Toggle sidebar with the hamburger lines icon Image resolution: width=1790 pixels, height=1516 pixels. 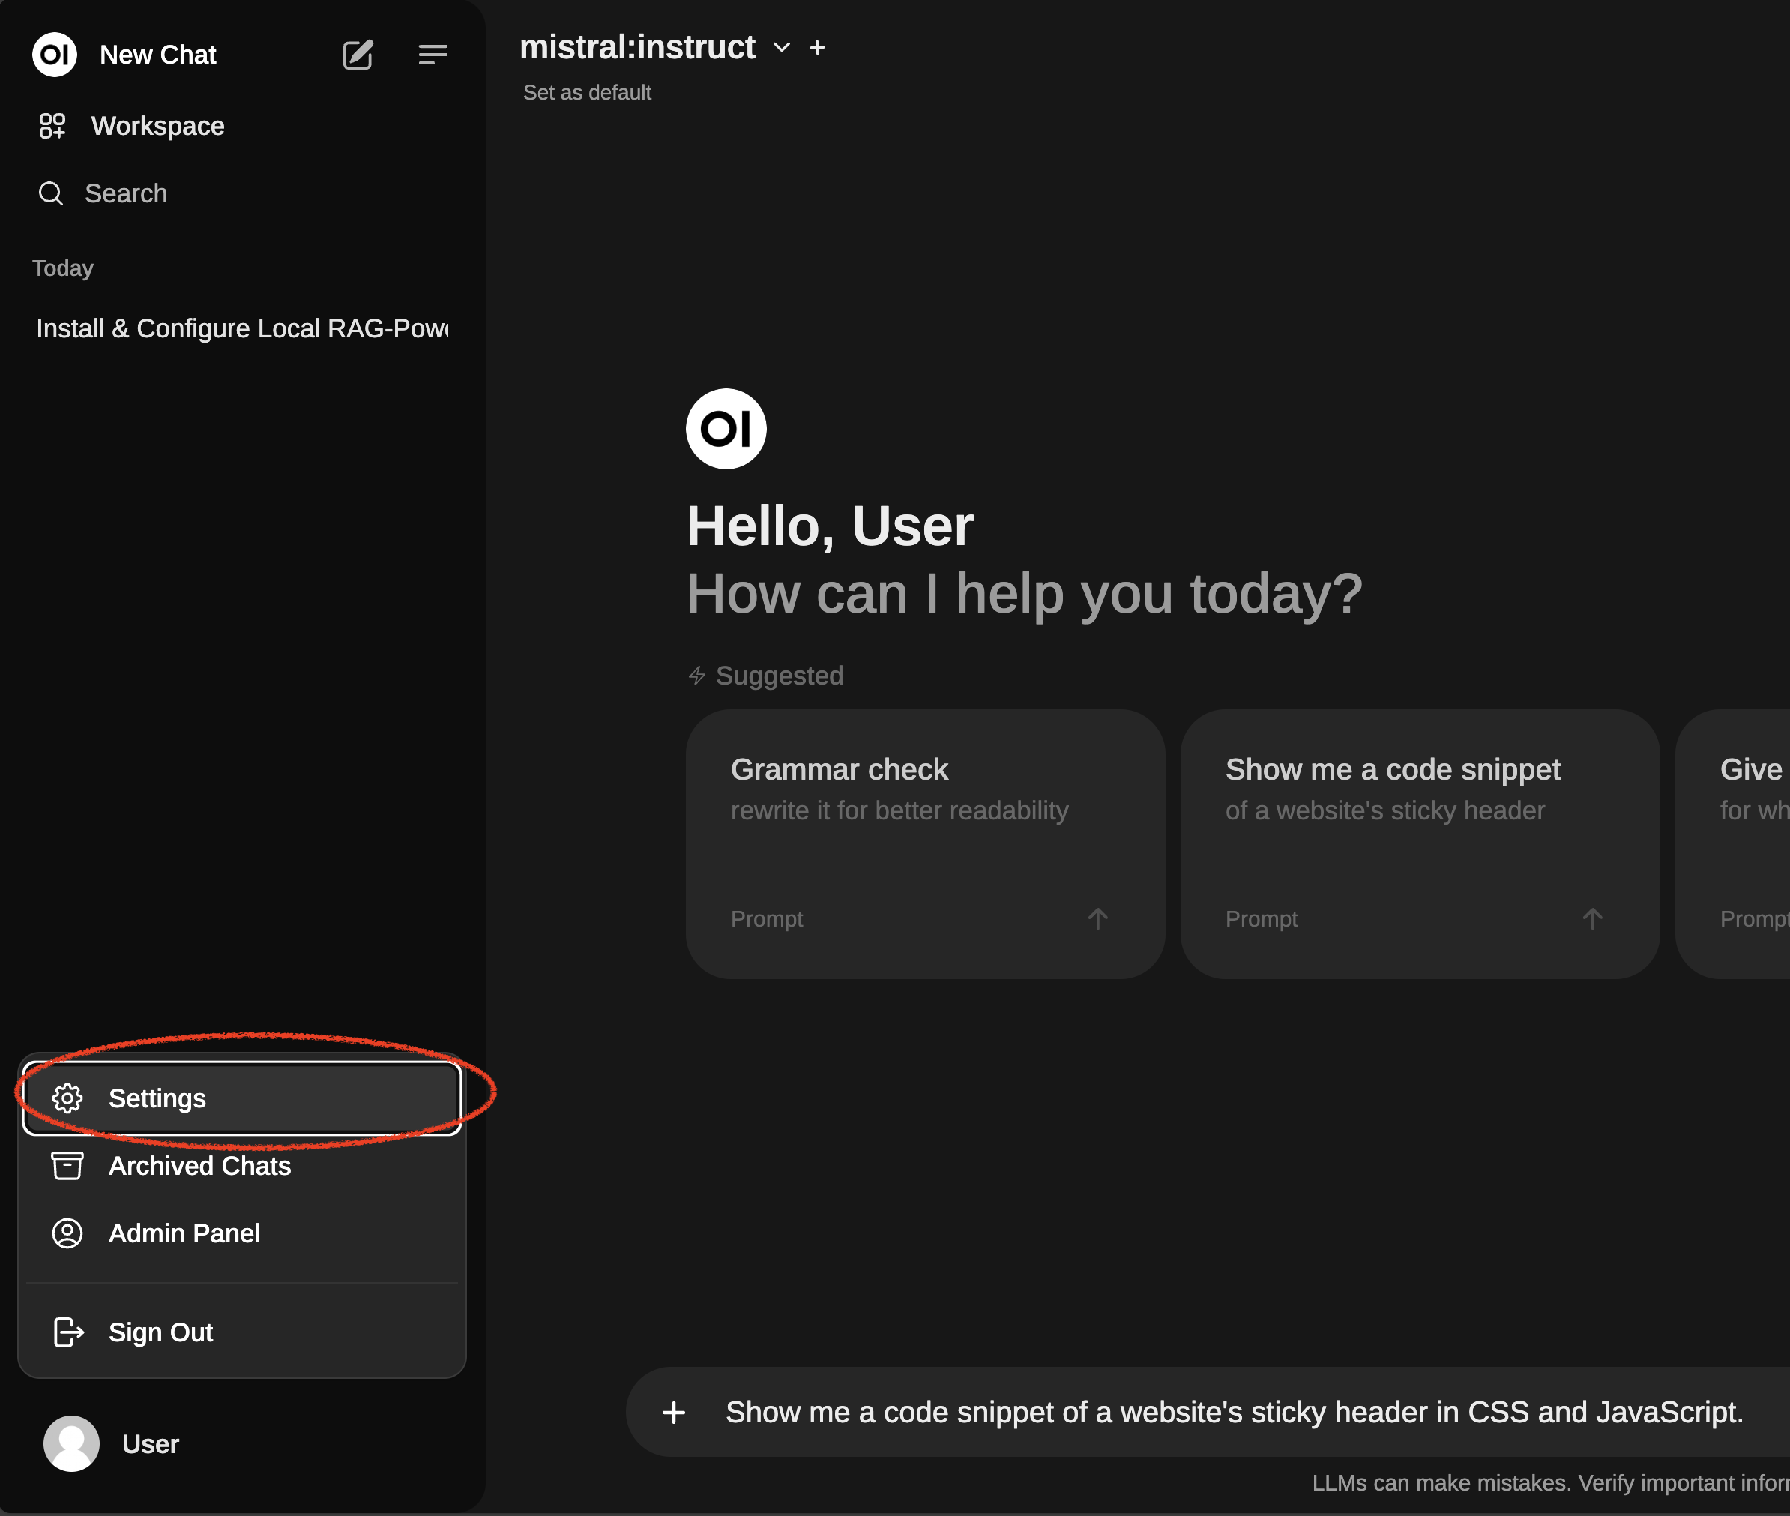click(433, 55)
